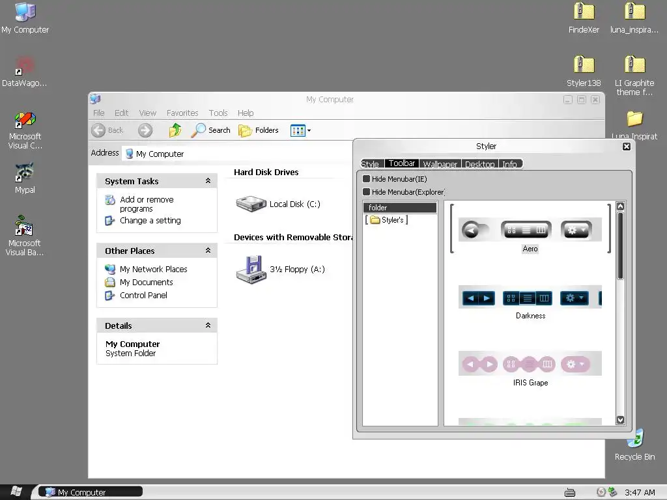Screen dimensions: 667x500
Task: Click the Aero skin label
Action: (x=530, y=249)
